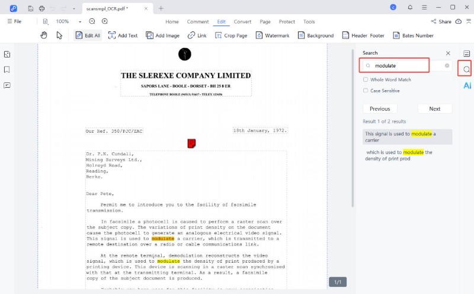Image resolution: width=474 pixels, height=294 pixels.
Task: Close the Search panel
Action: click(448, 53)
